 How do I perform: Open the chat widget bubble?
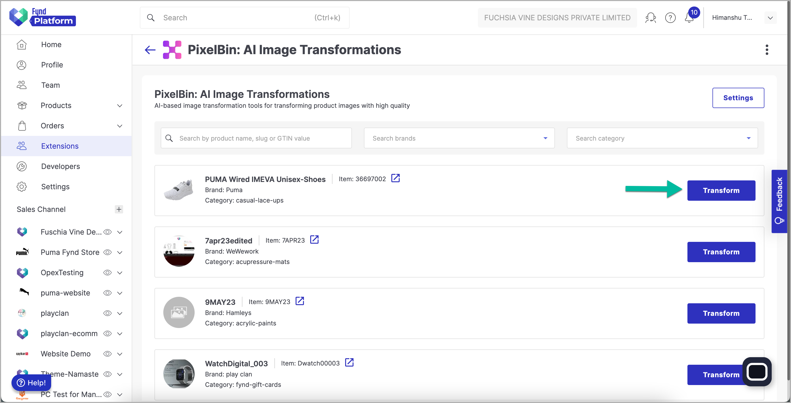[x=757, y=371]
